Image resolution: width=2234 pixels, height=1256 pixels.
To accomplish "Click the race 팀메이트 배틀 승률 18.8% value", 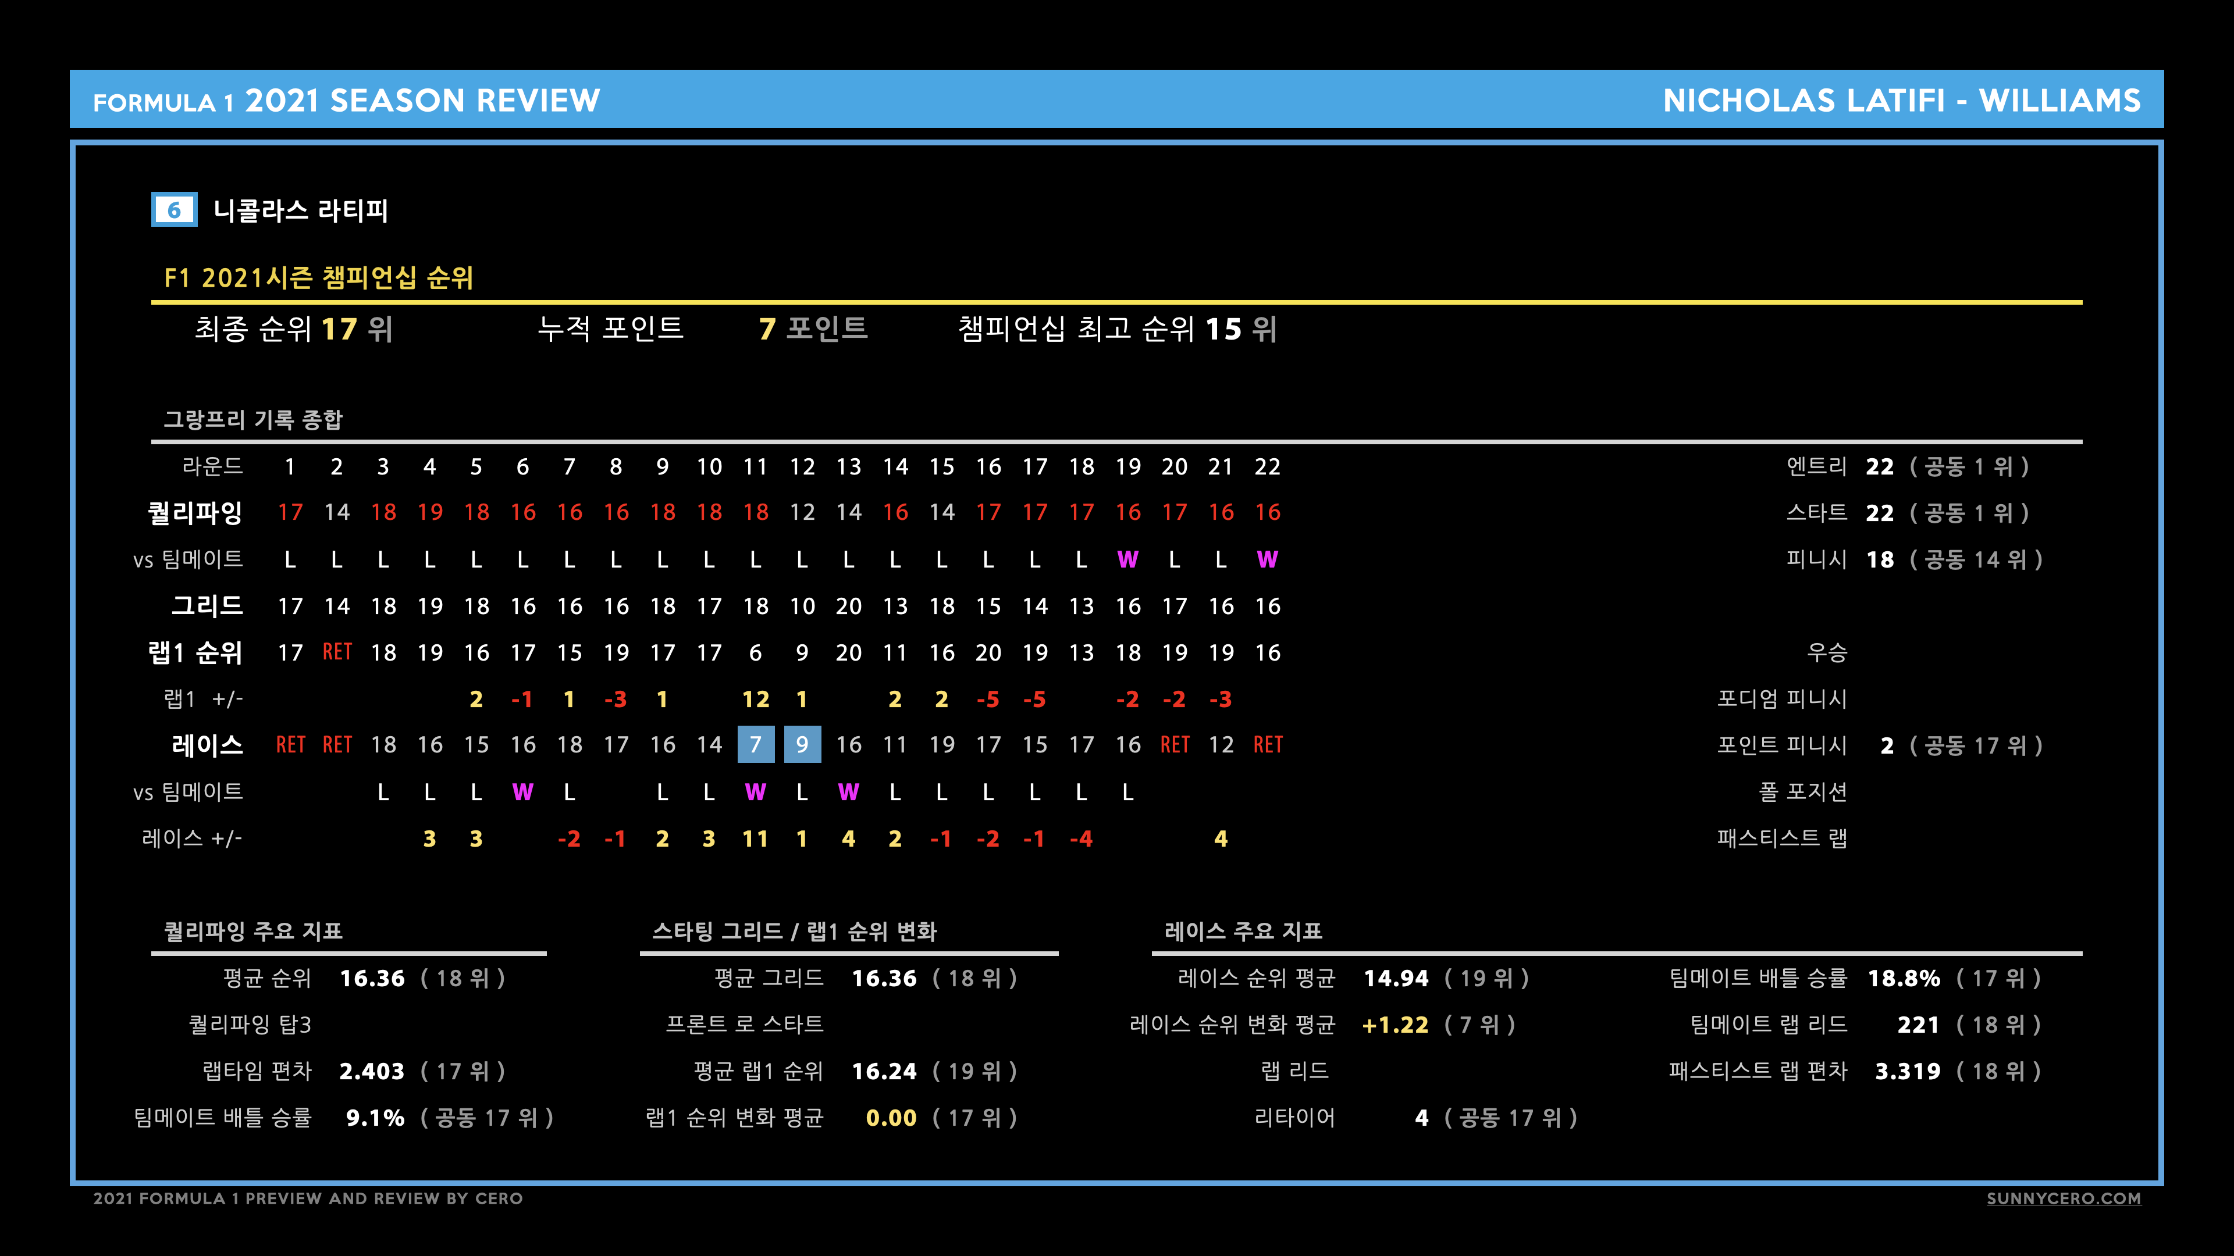I will [1904, 977].
